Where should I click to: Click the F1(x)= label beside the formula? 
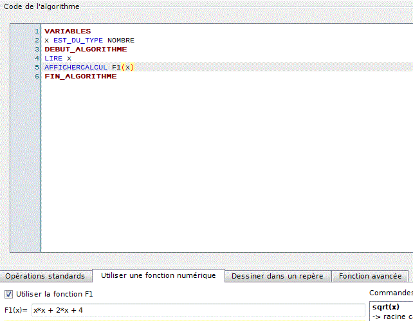pyautogui.click(x=16, y=310)
